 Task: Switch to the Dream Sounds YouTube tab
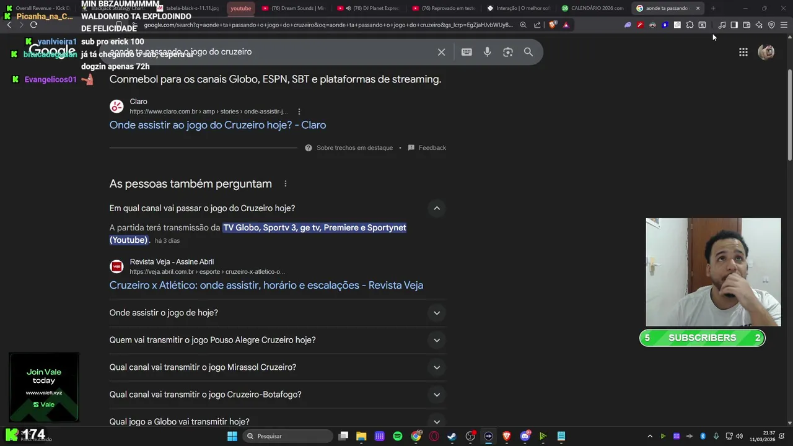pos(294,8)
